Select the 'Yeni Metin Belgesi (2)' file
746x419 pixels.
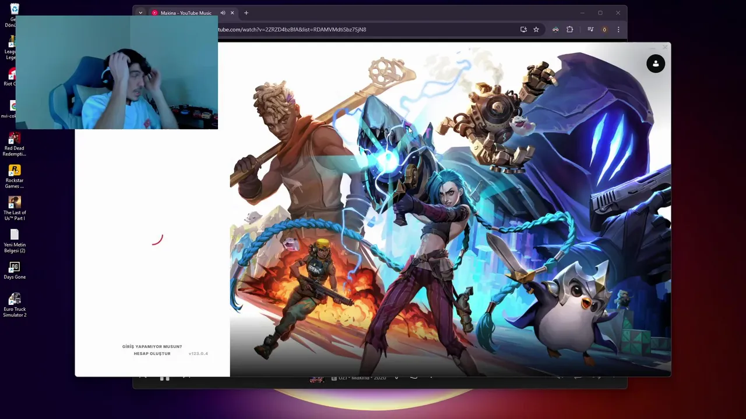(x=15, y=241)
